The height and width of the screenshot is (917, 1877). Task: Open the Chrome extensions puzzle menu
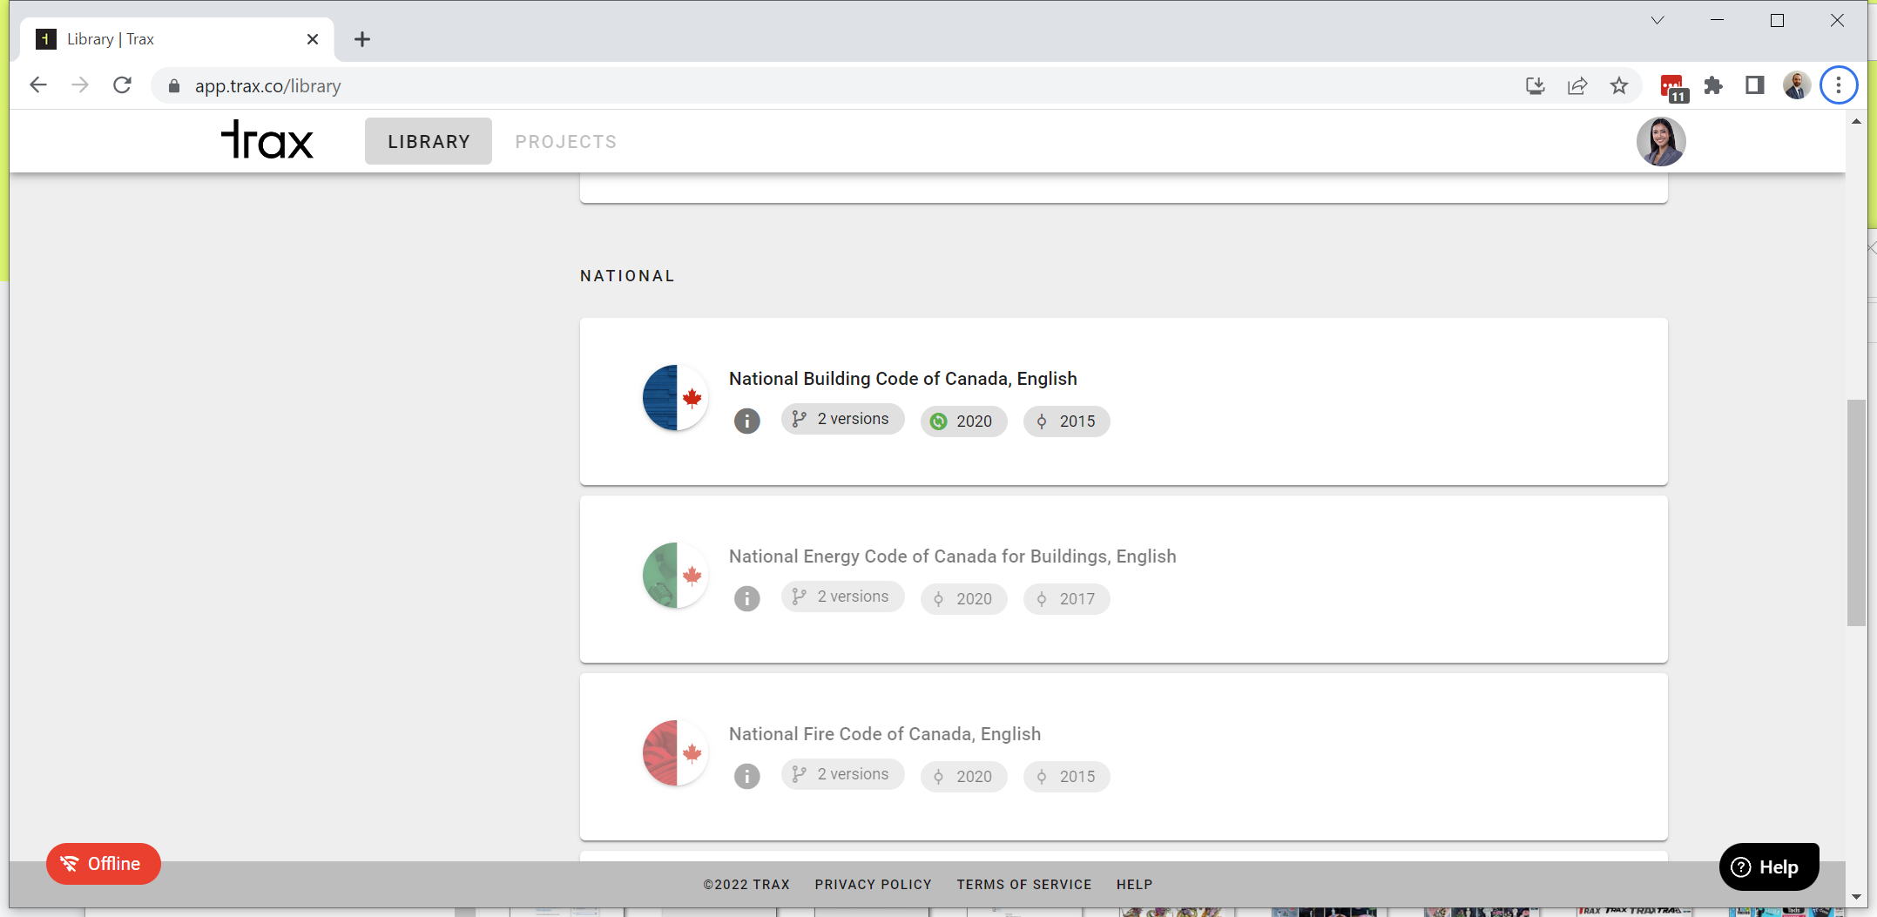(1713, 85)
